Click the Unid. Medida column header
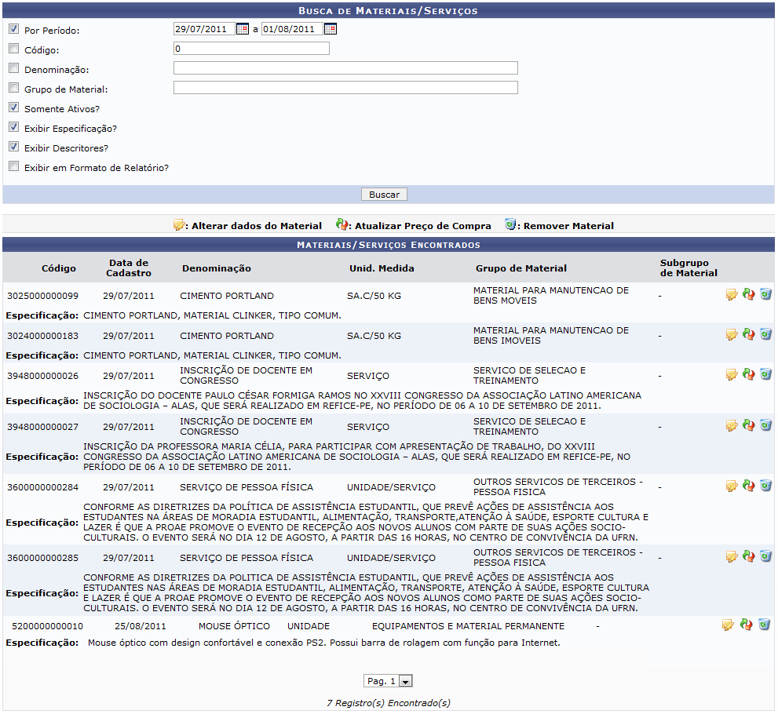Screen dimensions: 778x714 [382, 268]
